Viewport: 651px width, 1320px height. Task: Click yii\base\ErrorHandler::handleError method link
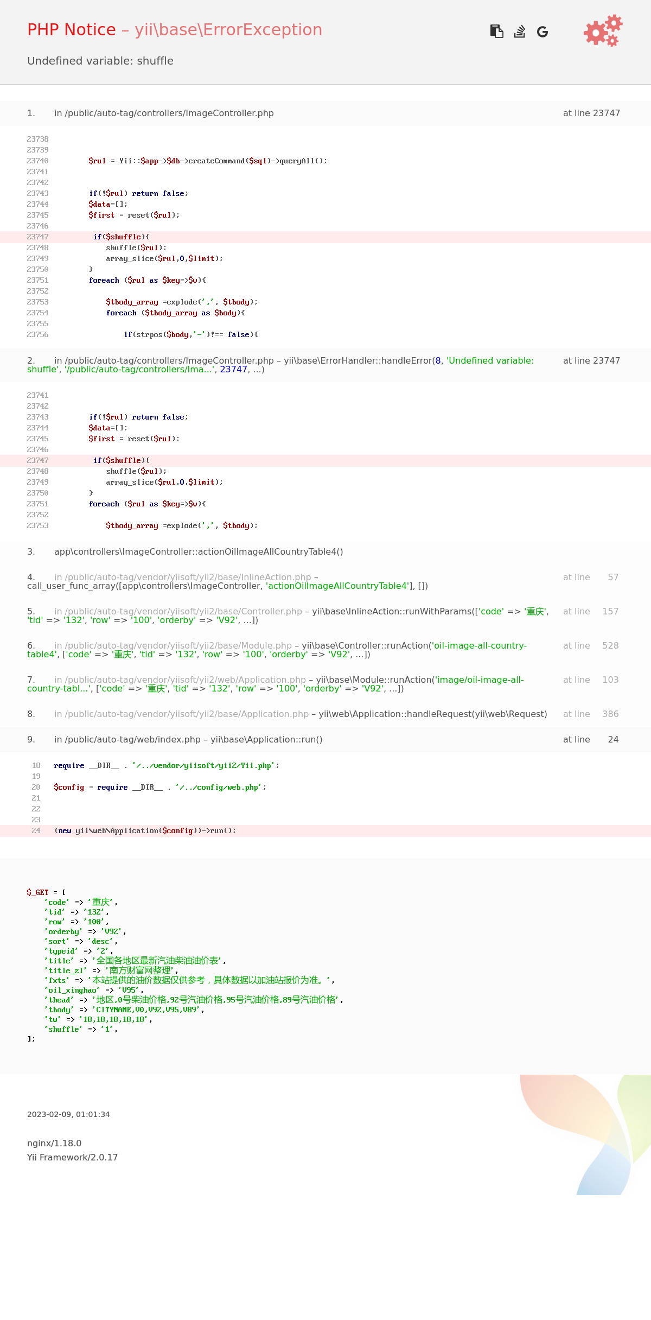click(358, 361)
